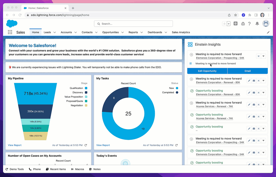Open Acuvea Services - Renewal - 74K meeting link
This screenshot has width=276, height=177.
pos(214,106)
